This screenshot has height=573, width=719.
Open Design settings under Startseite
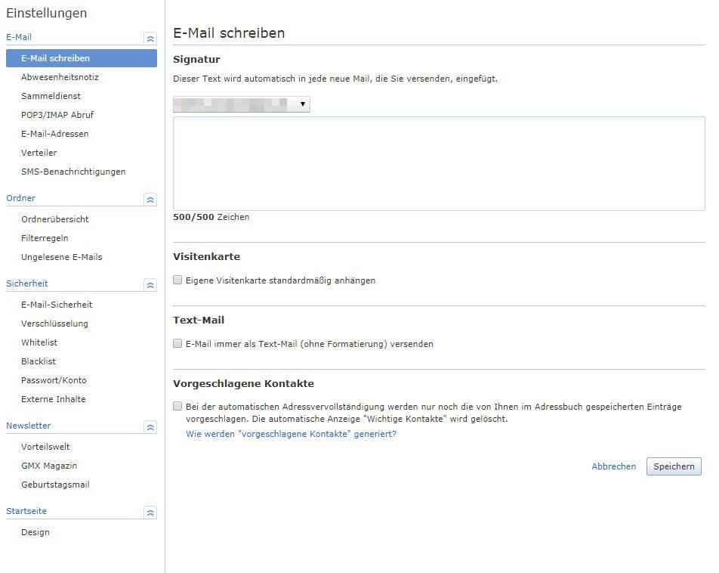point(35,532)
